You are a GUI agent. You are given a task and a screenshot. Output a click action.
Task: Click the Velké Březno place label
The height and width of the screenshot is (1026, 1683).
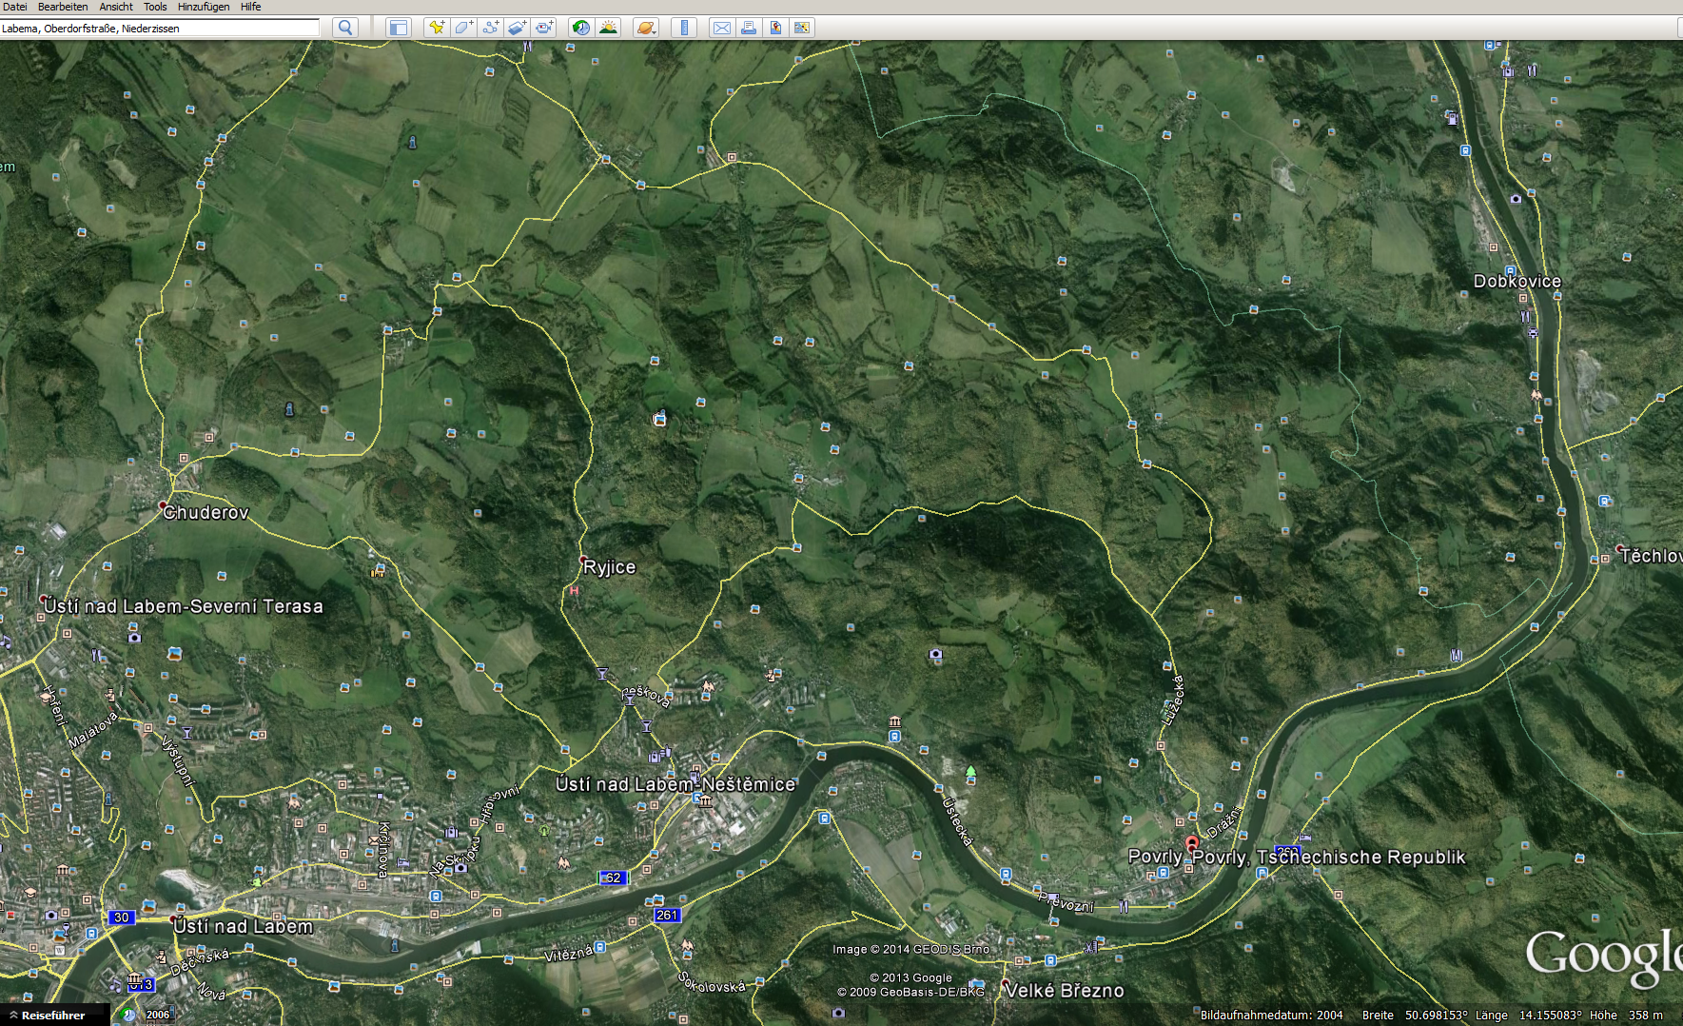tap(1065, 990)
